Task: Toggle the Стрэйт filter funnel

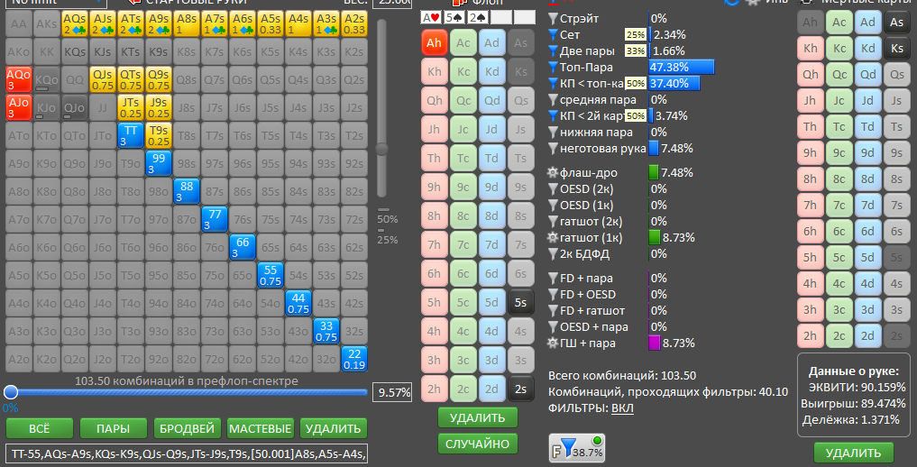Action: 554,19
